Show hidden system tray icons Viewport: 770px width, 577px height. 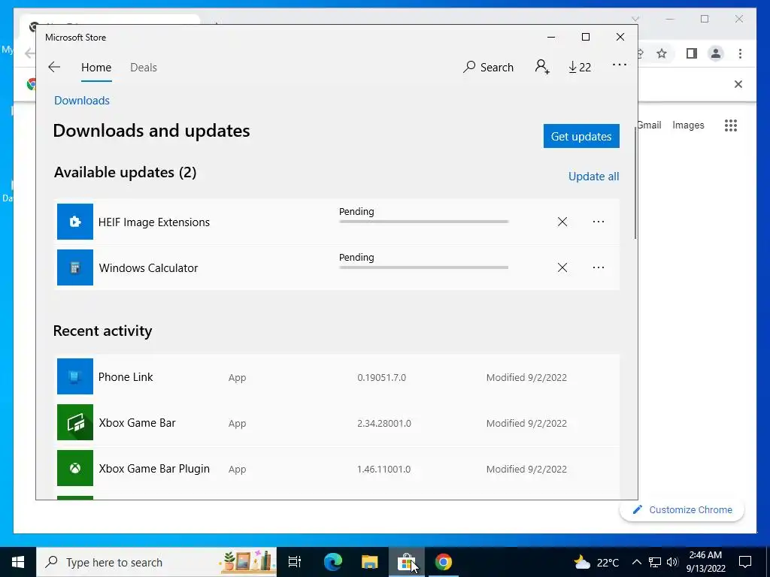pyautogui.click(x=636, y=562)
